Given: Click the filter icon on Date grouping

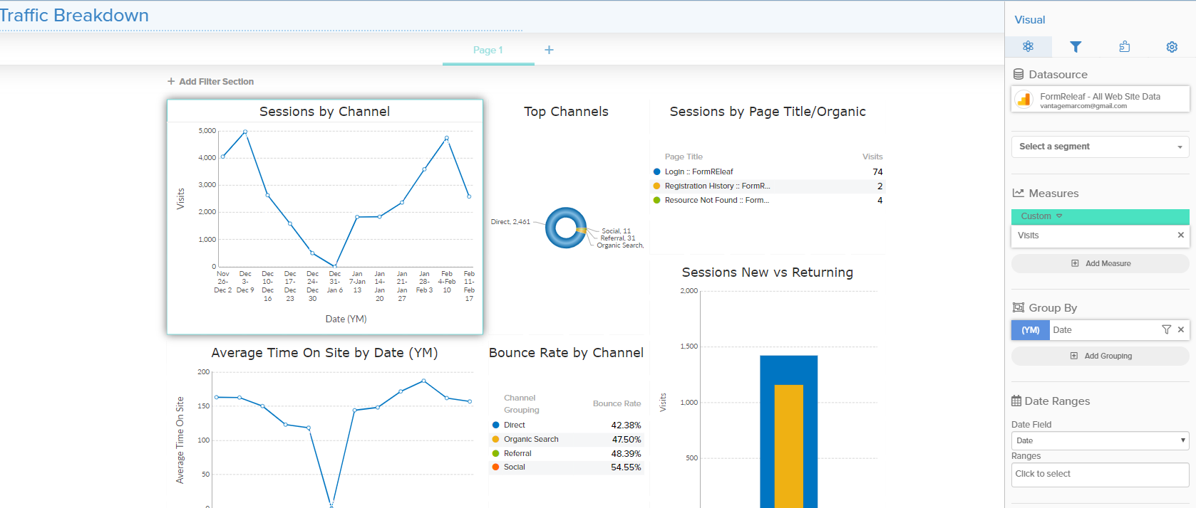Looking at the screenshot, I should pyautogui.click(x=1166, y=329).
